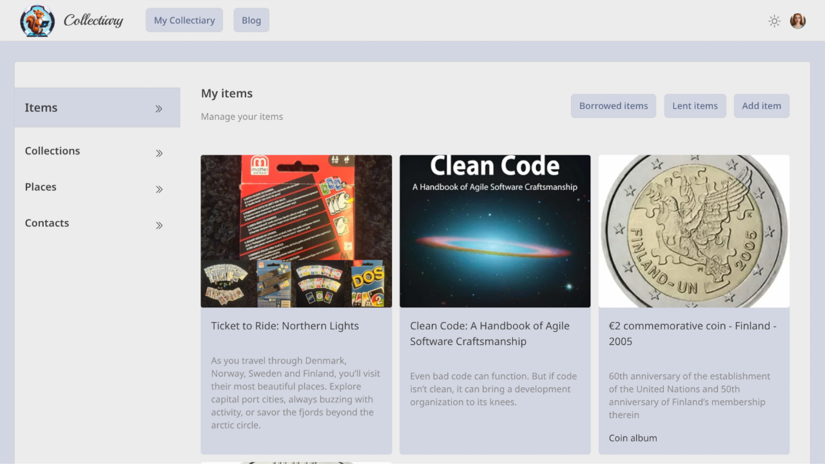Click the Lent items button
The image size is (825, 464).
[x=695, y=106]
